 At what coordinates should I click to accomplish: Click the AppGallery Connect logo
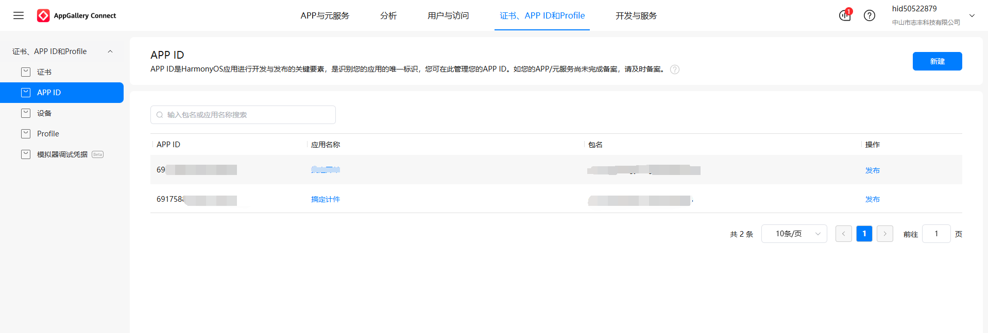(x=77, y=15)
